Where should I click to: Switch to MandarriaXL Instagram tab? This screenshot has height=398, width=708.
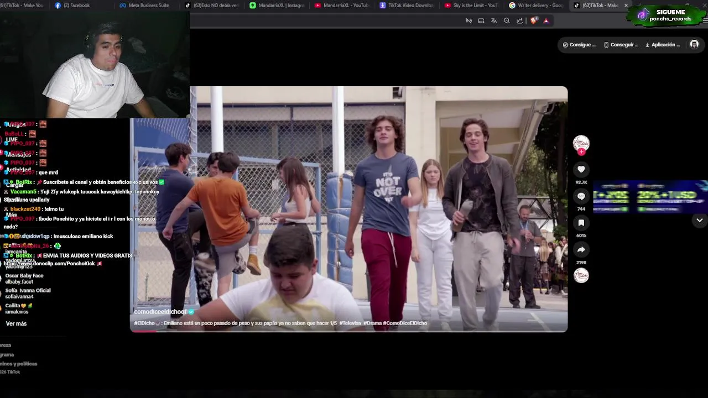tap(277, 6)
